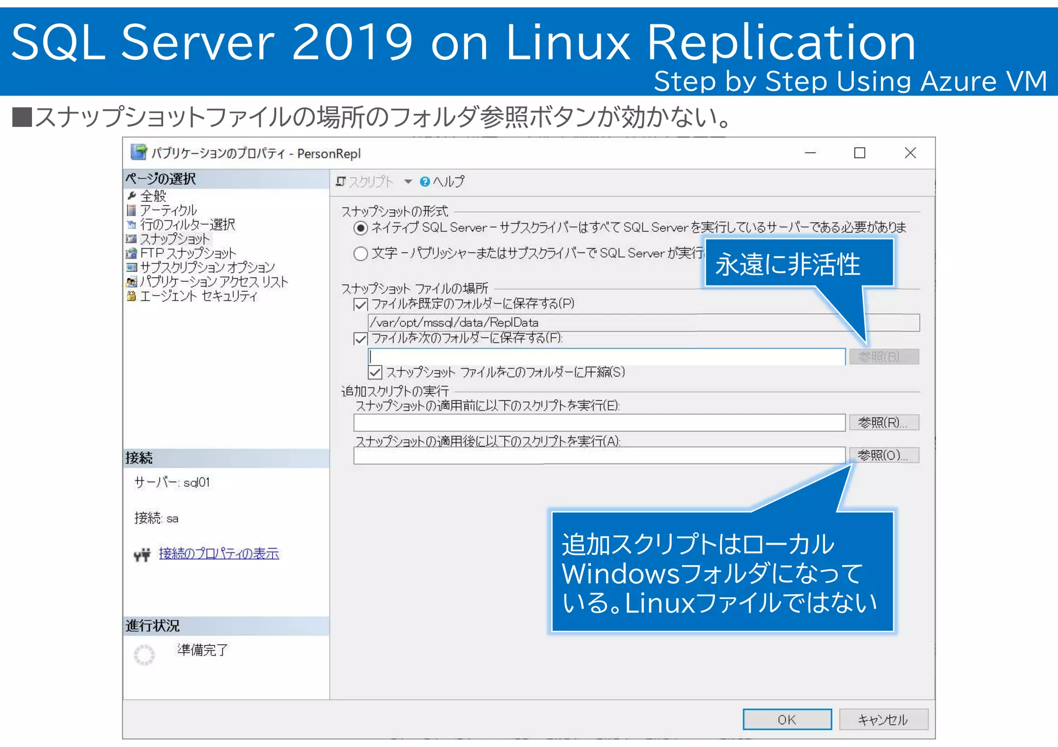Open the 接続のプロパティの表示 link
Image resolution: width=1058 pixels, height=747 pixels.
point(219,553)
